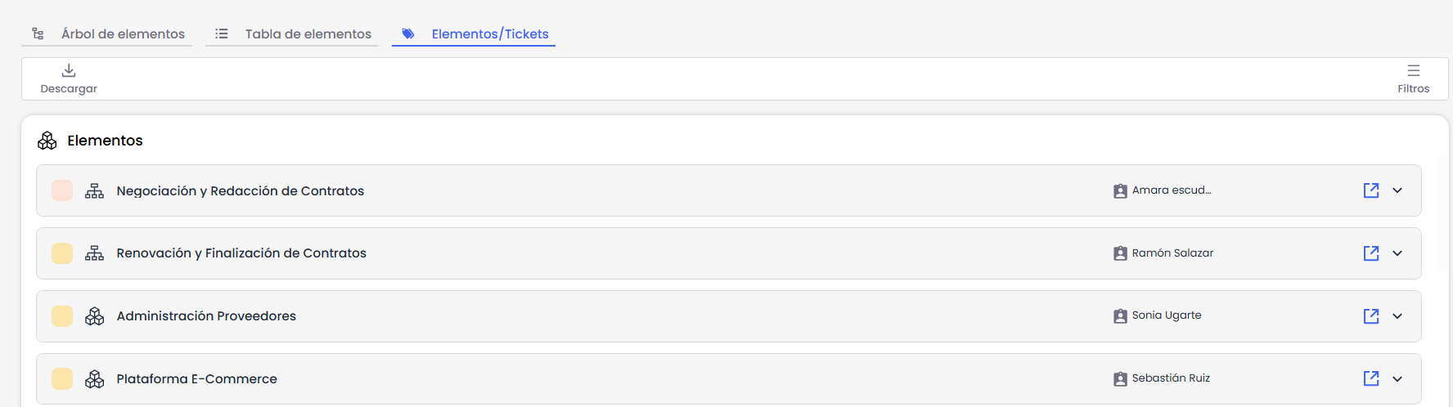Open Renovación y Finalización de Contratos in new window
Image resolution: width=1453 pixels, height=407 pixels.
[x=1371, y=253]
